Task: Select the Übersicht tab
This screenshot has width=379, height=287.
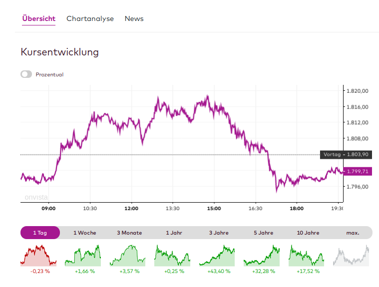Action: (x=39, y=19)
